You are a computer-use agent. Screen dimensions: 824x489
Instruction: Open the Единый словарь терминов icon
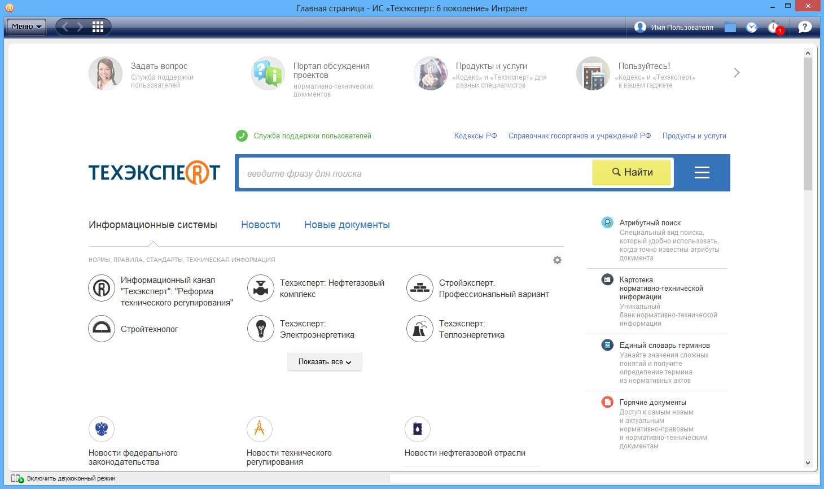[x=607, y=345]
